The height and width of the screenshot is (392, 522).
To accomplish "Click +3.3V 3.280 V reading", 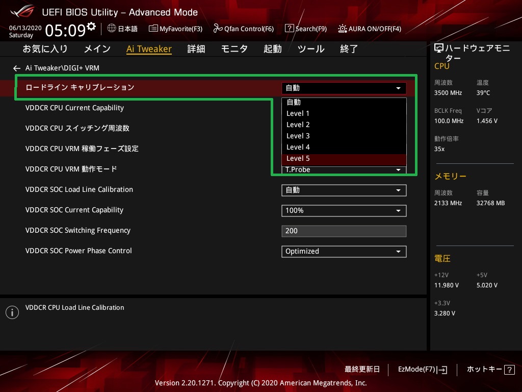I will click(445, 313).
